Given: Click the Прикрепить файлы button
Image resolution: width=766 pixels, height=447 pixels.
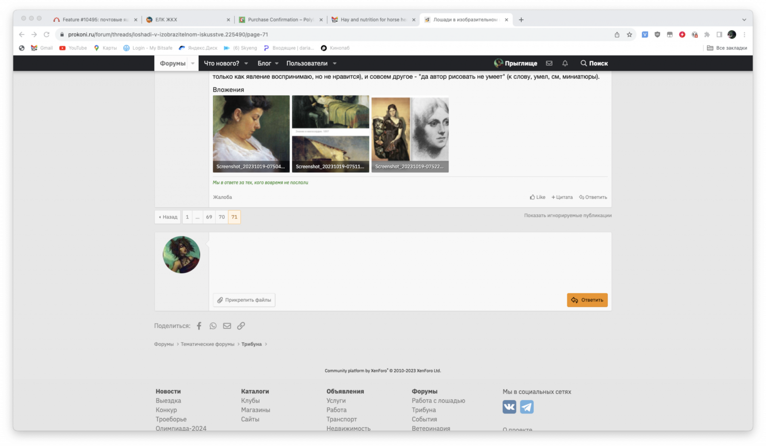Looking at the screenshot, I should click(244, 300).
